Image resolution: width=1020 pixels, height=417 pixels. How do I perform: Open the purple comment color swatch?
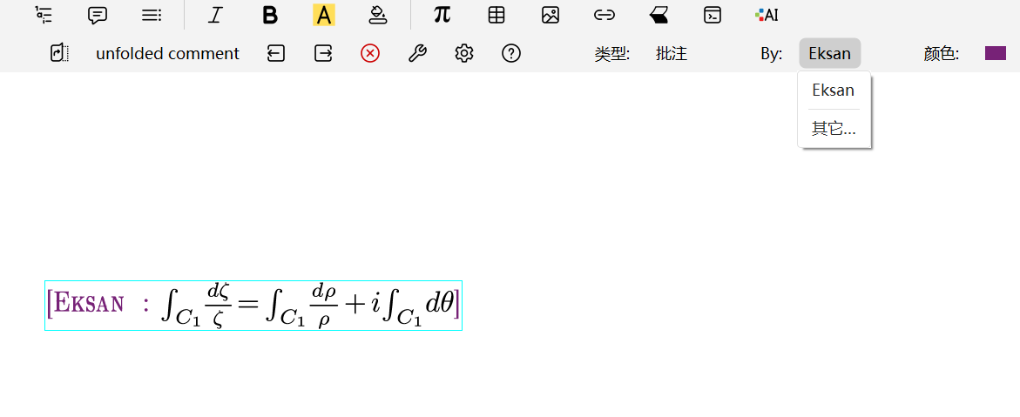point(996,54)
